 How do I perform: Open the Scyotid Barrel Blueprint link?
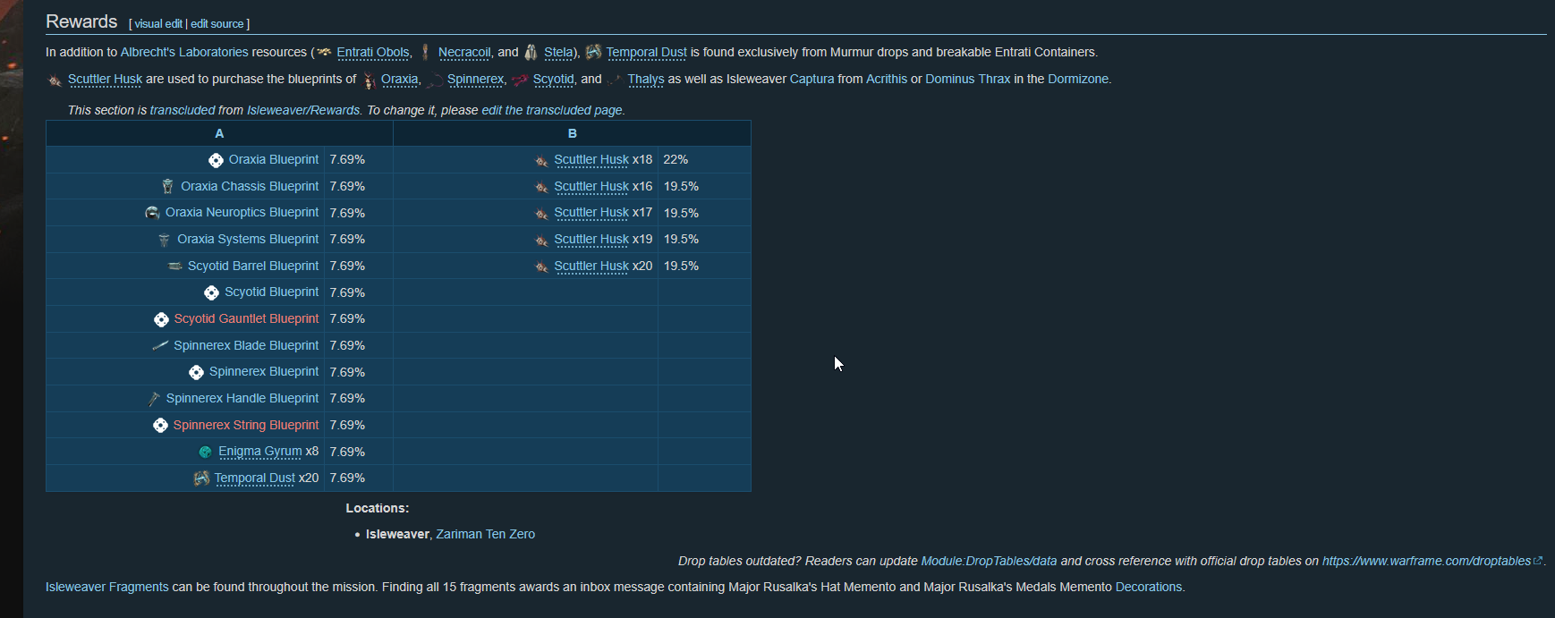253,266
